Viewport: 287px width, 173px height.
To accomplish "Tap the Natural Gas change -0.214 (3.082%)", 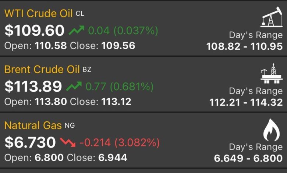I will (120, 142).
